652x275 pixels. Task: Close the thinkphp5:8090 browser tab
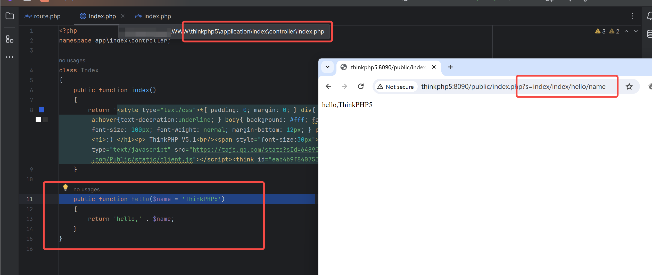click(434, 67)
